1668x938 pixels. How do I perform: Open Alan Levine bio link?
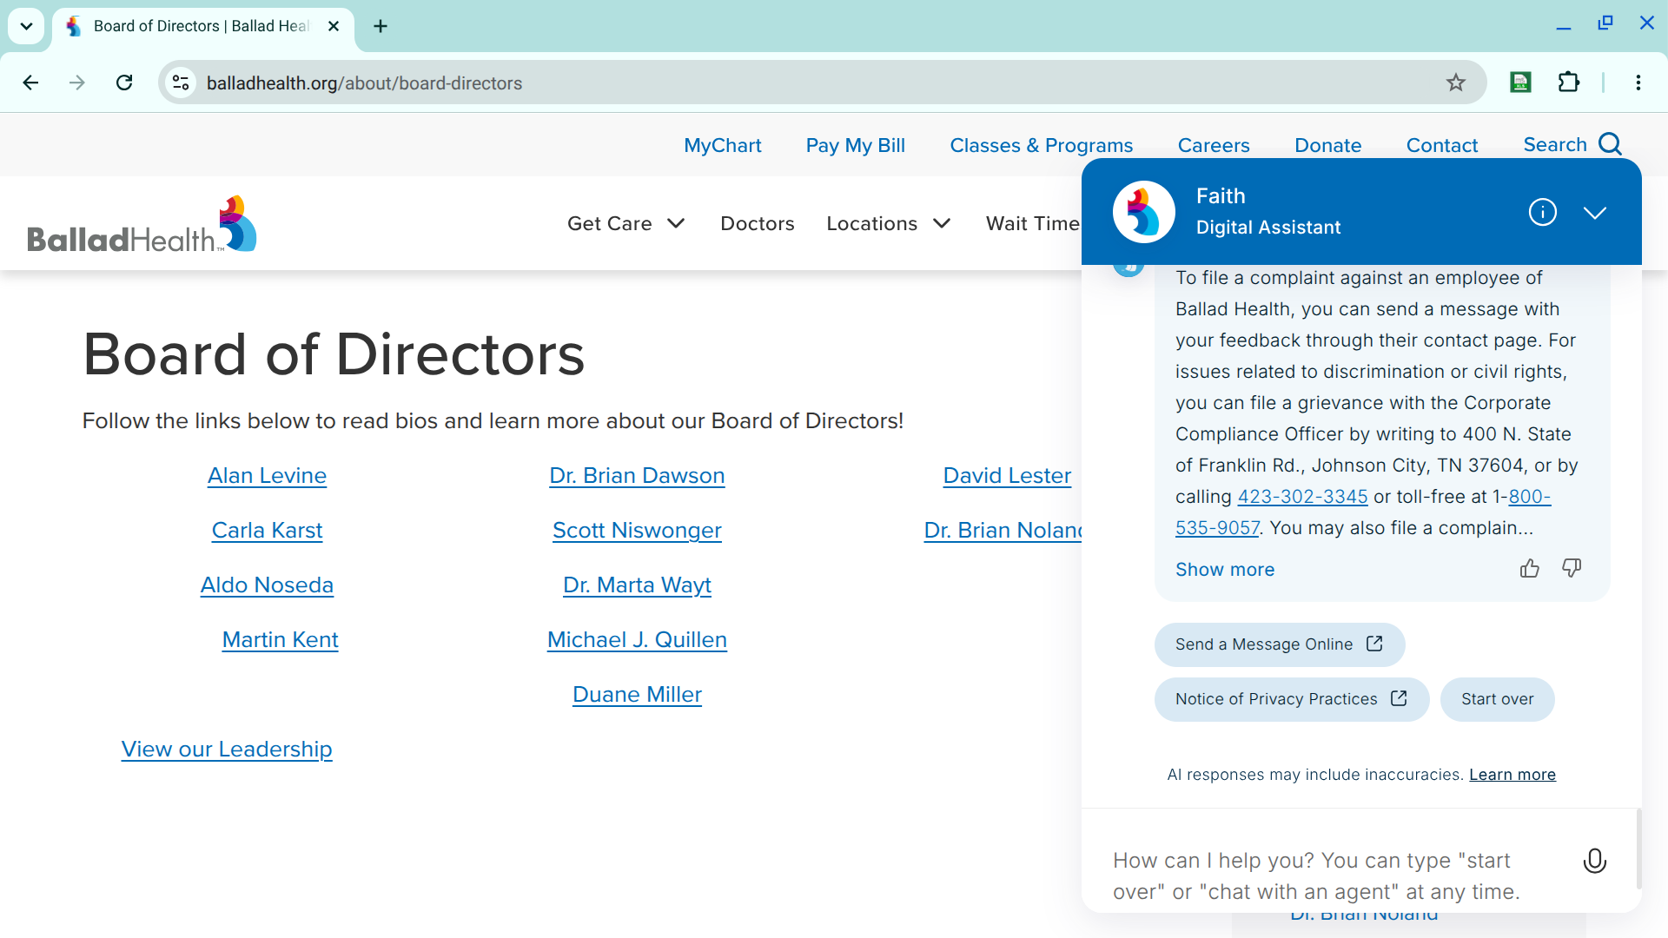[x=267, y=476]
